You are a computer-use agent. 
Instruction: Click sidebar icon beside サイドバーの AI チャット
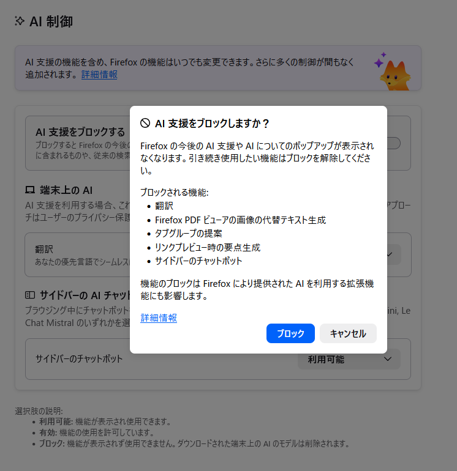point(30,295)
